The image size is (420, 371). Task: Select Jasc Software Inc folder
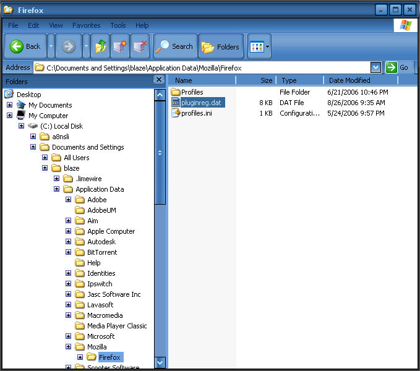pos(114,294)
